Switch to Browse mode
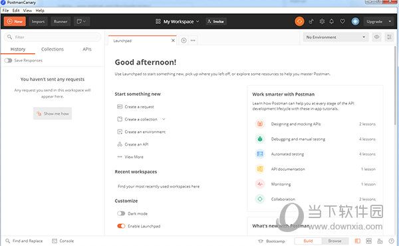Viewport: 399px width, 246px height. (x=334, y=241)
